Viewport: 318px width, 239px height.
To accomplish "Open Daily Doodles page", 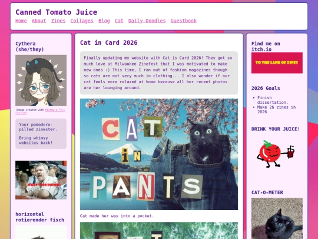I will click(147, 21).
